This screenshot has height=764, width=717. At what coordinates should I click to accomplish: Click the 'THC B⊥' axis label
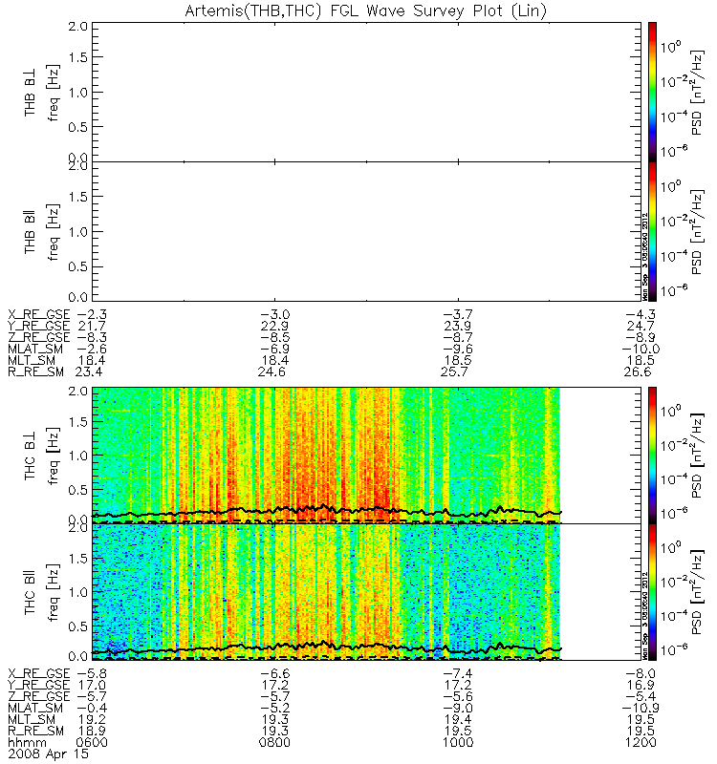pos(30,456)
